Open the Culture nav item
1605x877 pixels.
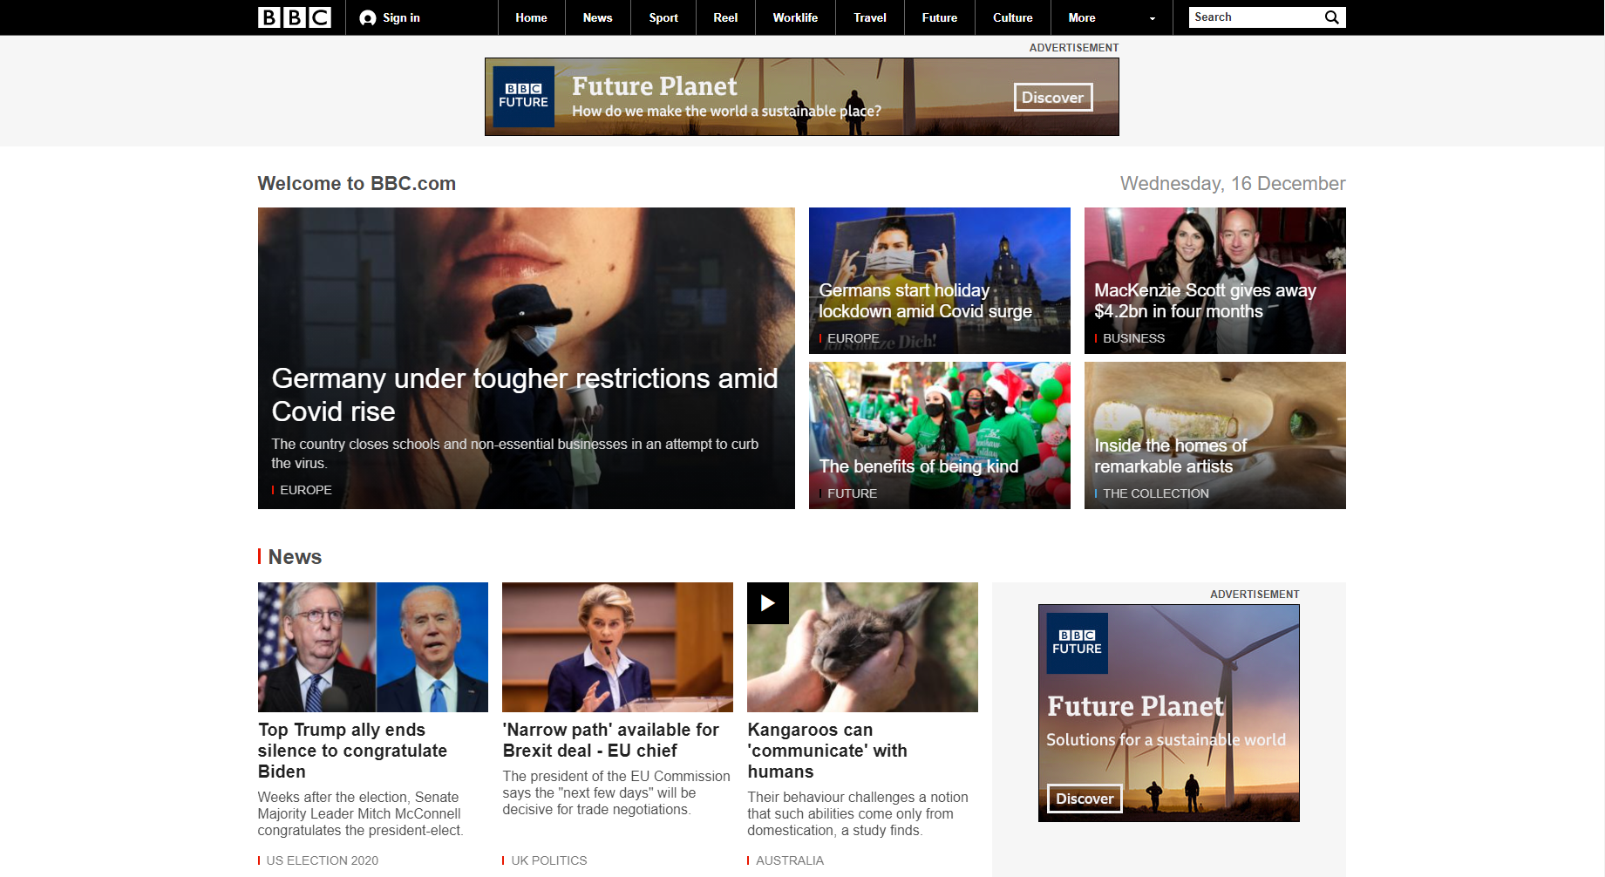(1013, 17)
